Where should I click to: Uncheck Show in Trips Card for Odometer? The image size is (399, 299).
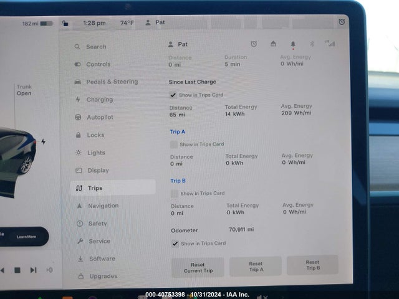click(x=175, y=244)
